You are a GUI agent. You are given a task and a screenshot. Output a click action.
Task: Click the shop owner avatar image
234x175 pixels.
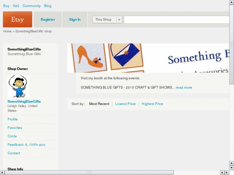pyautogui.click(x=18, y=86)
